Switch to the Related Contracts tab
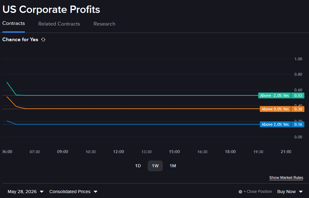The width and height of the screenshot is (309, 198). 59,24
